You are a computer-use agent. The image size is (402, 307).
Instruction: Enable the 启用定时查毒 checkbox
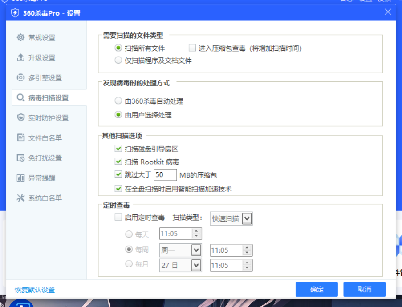point(118,218)
